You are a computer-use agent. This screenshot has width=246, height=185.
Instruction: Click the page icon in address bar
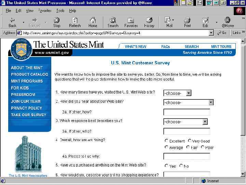(19, 33)
